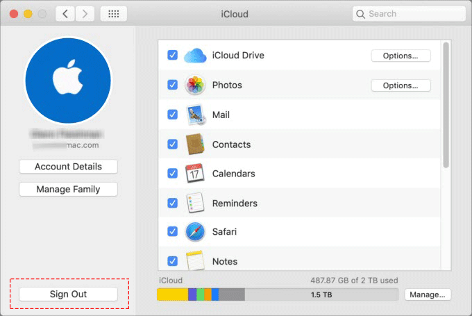Click the Photos label
Image resolution: width=472 pixels, height=316 pixels.
pyautogui.click(x=227, y=85)
